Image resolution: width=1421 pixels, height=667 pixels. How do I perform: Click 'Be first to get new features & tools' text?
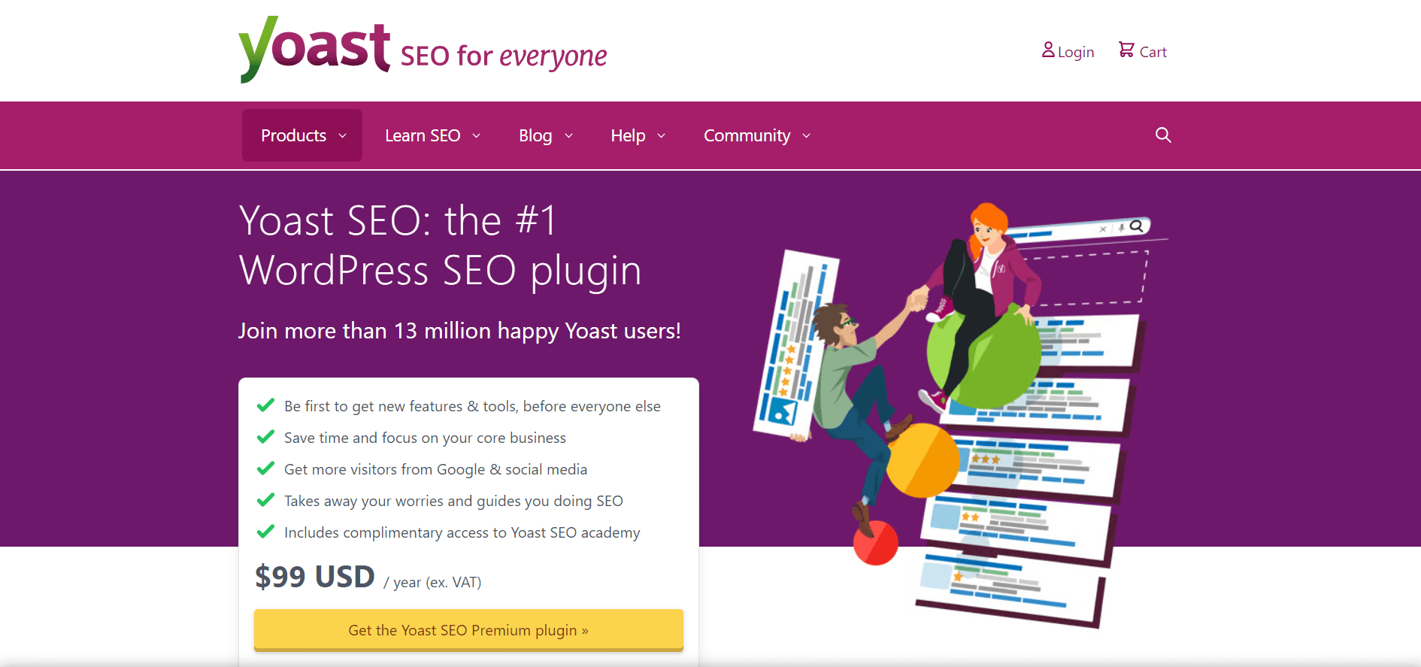(x=472, y=406)
